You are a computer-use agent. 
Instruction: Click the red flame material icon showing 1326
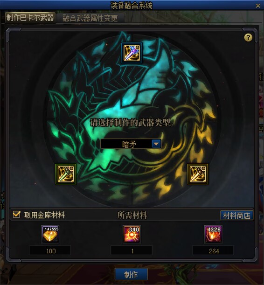213,234
